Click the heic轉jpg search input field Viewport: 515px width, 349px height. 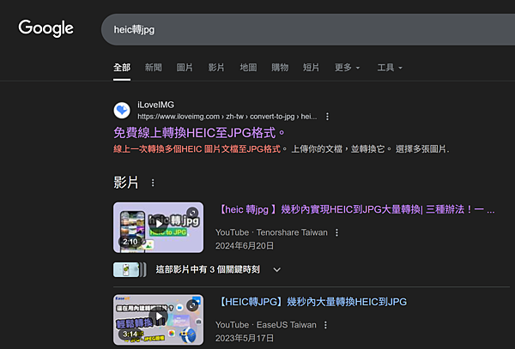tap(308, 29)
